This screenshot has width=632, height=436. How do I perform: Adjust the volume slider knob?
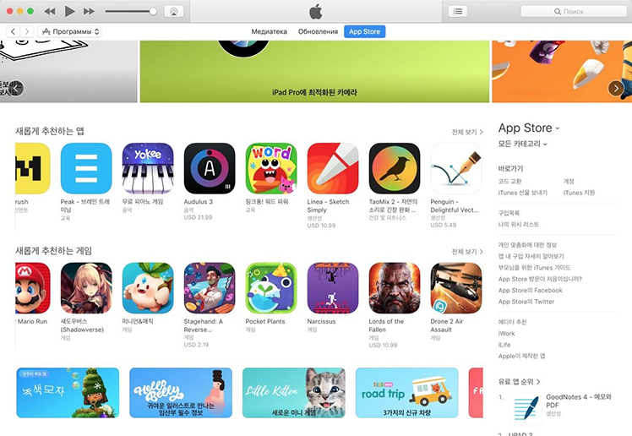coord(153,11)
